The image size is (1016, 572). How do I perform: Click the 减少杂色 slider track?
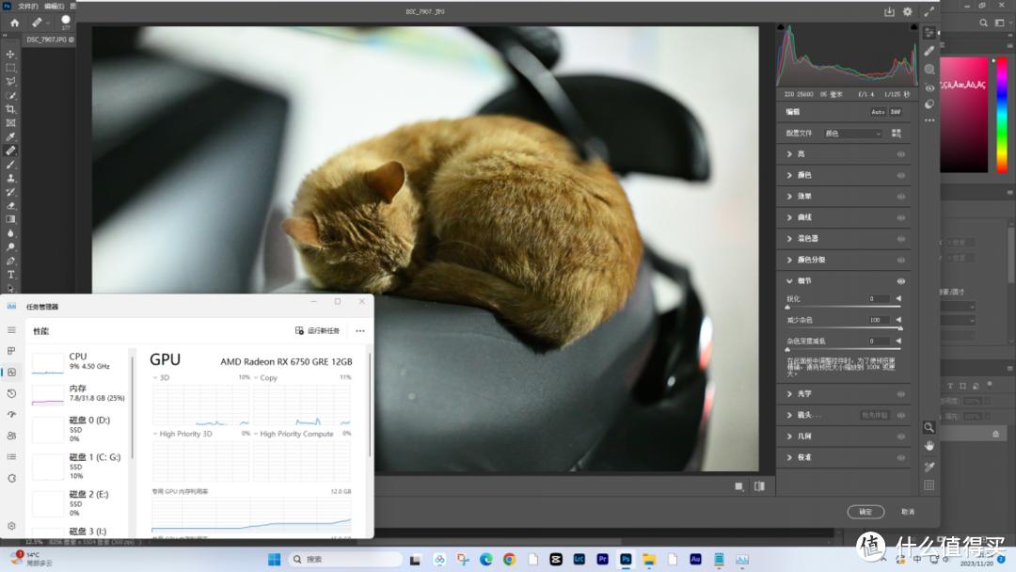844,328
